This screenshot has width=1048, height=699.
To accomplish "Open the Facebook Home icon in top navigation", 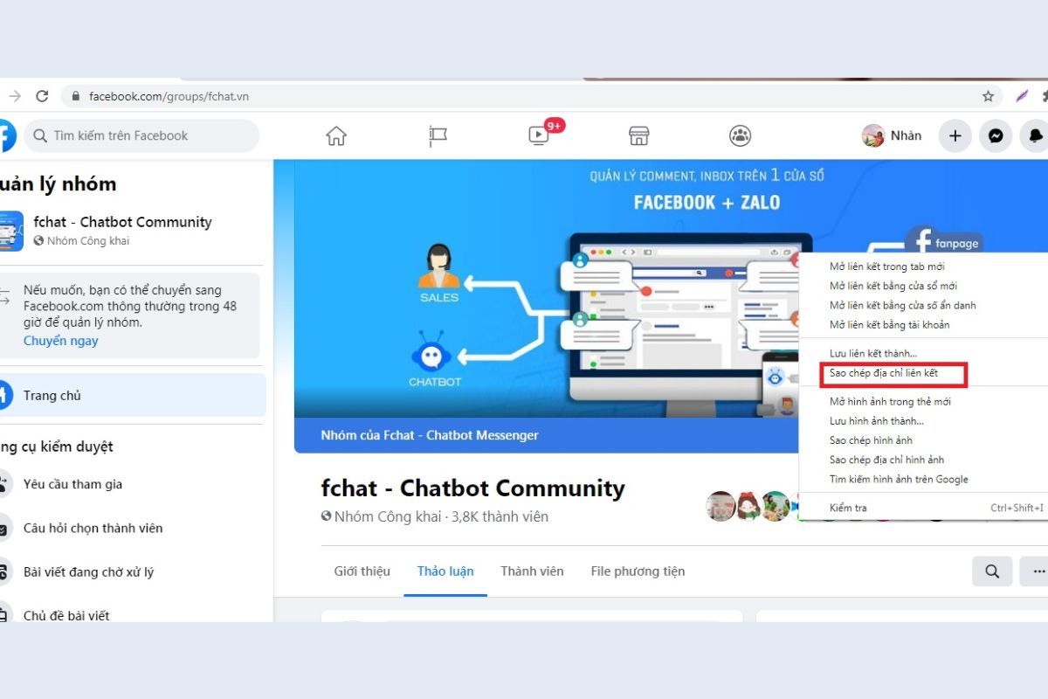I will [336, 135].
